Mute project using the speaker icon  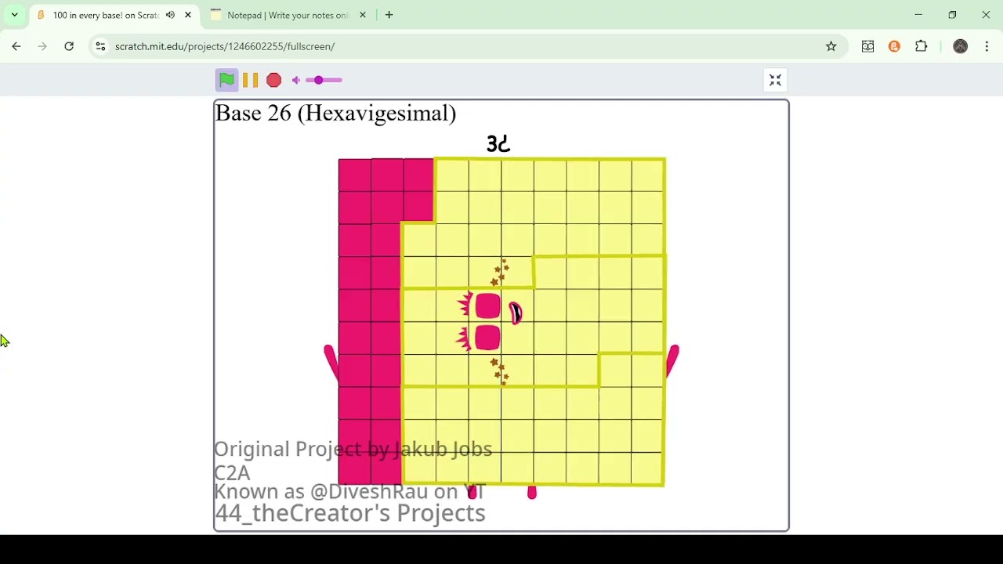point(296,80)
